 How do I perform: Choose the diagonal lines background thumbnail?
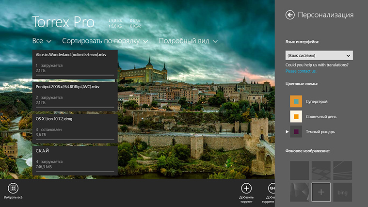point(343,171)
